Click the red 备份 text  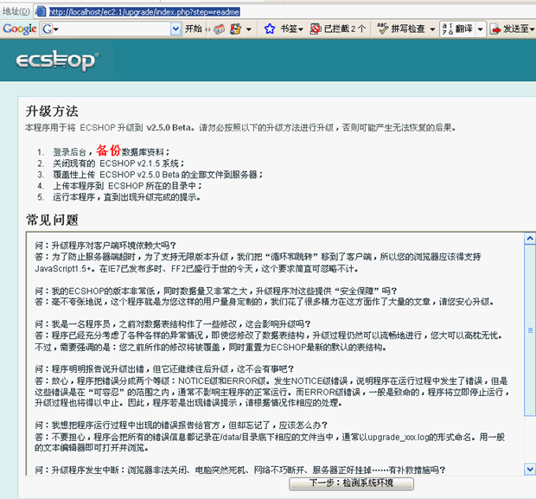108,150
